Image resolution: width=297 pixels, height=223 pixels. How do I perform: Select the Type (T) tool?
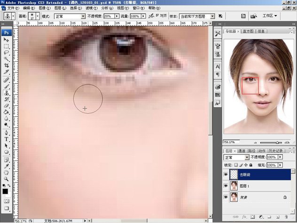(x=6, y=140)
